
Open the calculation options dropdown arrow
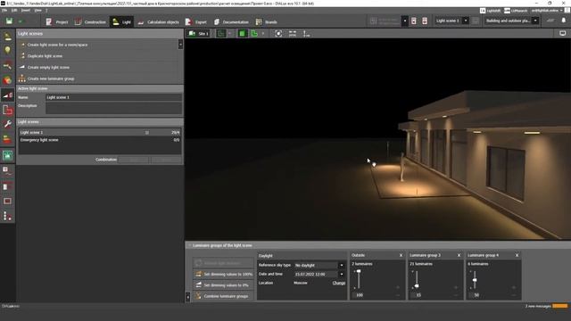tap(405, 21)
